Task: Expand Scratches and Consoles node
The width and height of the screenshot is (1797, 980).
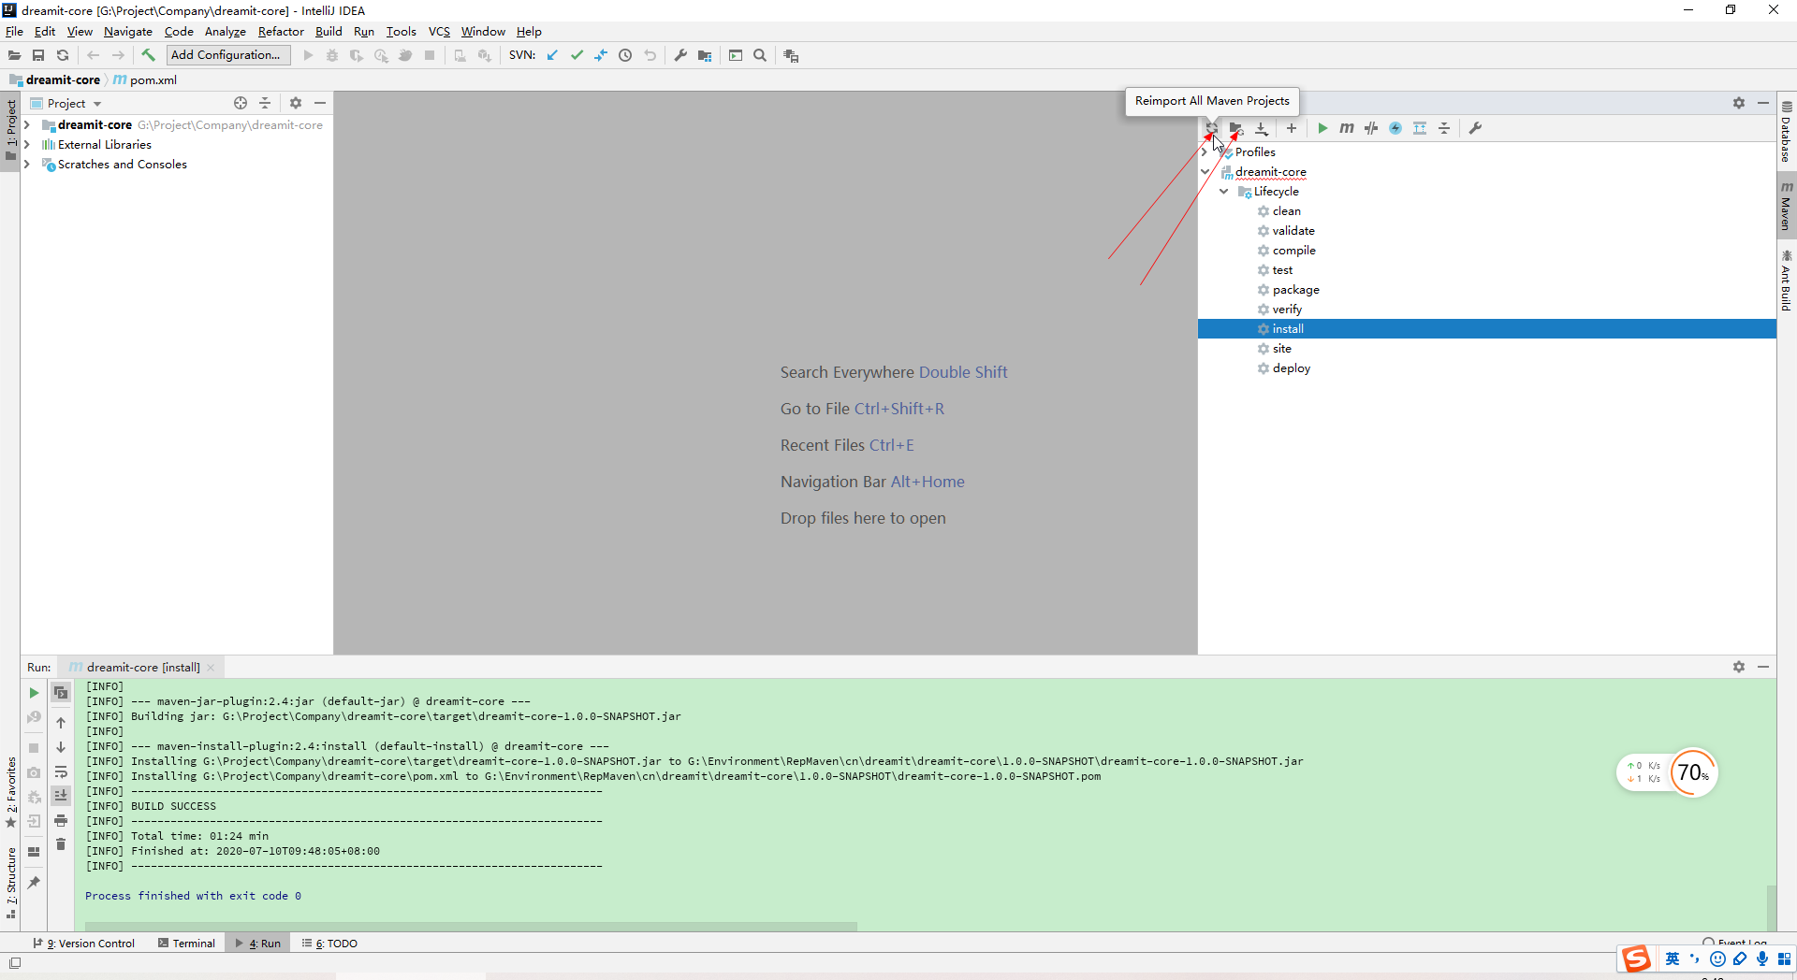Action: point(27,164)
